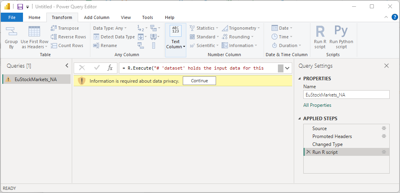
Task: Open the Duration dropdown
Action: point(286,45)
